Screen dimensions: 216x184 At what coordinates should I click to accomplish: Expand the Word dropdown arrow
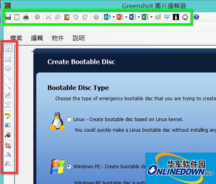[139, 17]
